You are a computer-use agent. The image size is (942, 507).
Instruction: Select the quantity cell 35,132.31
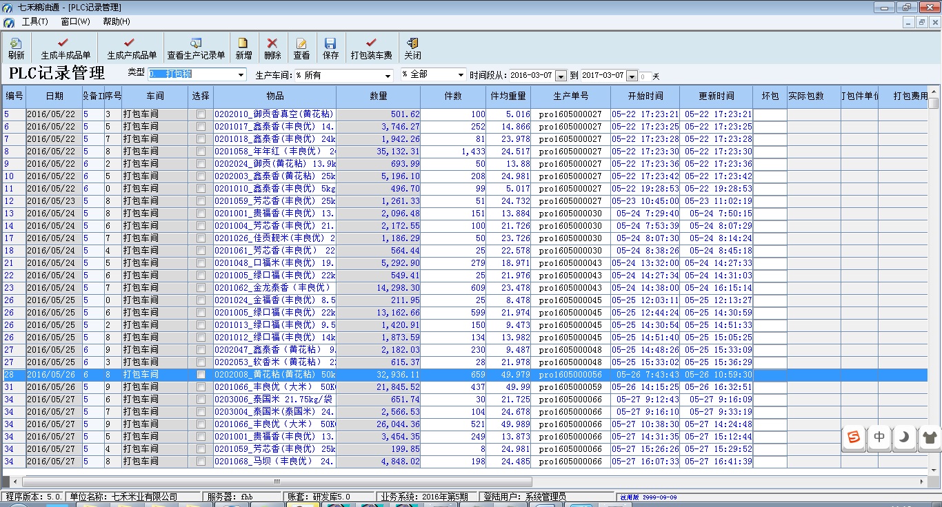[x=379, y=152]
